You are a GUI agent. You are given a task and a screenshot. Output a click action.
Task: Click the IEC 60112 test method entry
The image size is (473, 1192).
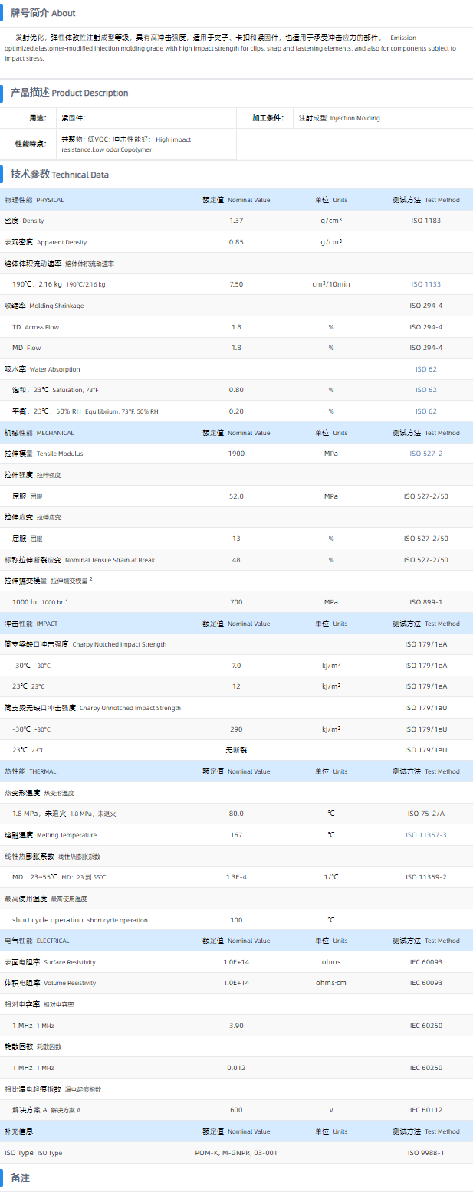tap(425, 1110)
